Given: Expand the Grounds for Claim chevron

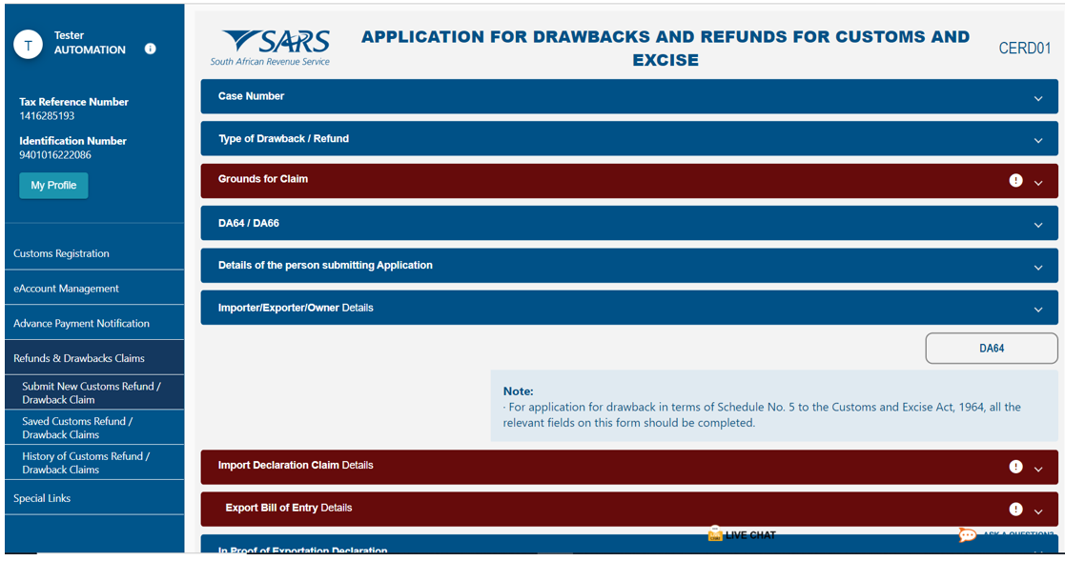Looking at the screenshot, I should coord(1038,183).
